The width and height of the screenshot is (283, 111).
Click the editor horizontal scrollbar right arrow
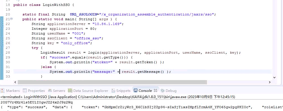[270, 82]
